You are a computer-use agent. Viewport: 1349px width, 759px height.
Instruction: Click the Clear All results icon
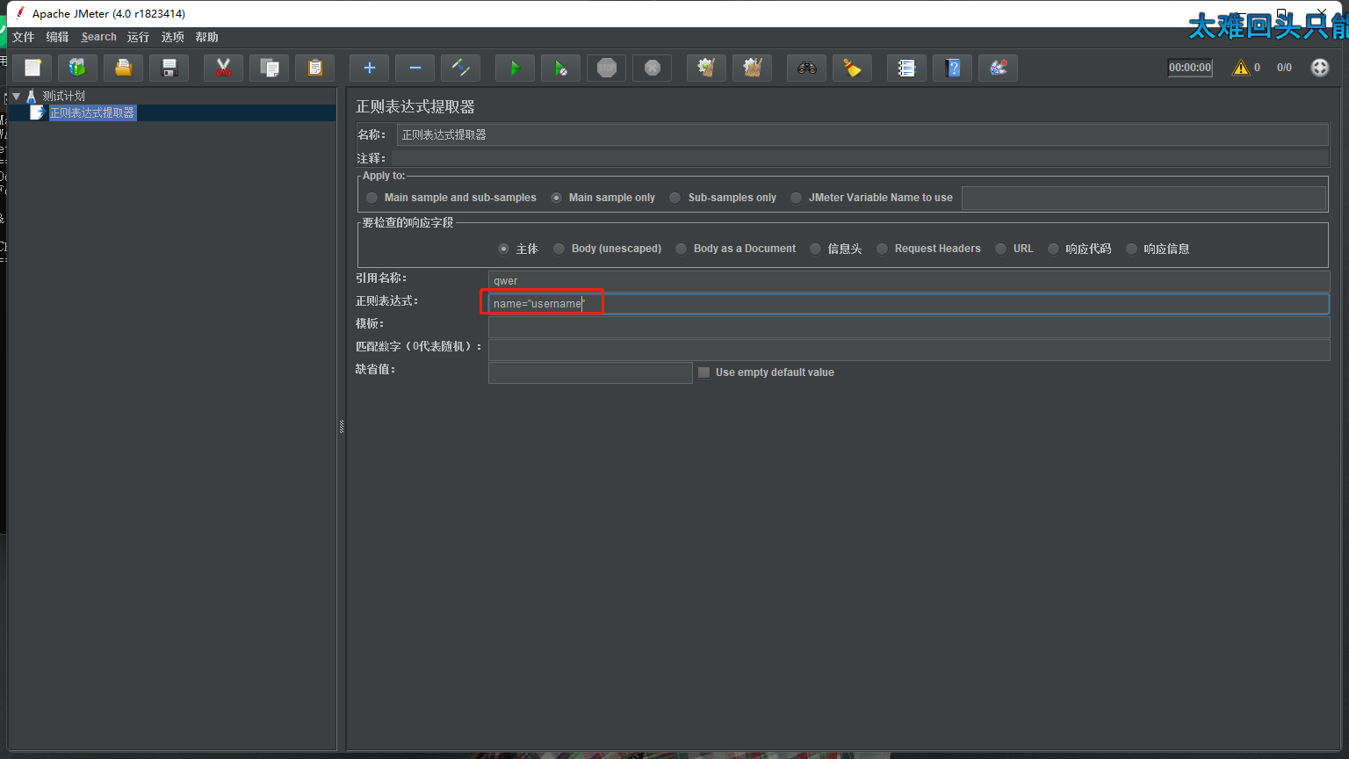coord(753,68)
